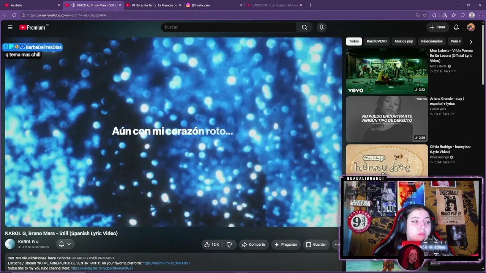This screenshot has width=486, height=273.
Task: Open the browser extensions puzzle icon
Action: [x=434, y=15]
